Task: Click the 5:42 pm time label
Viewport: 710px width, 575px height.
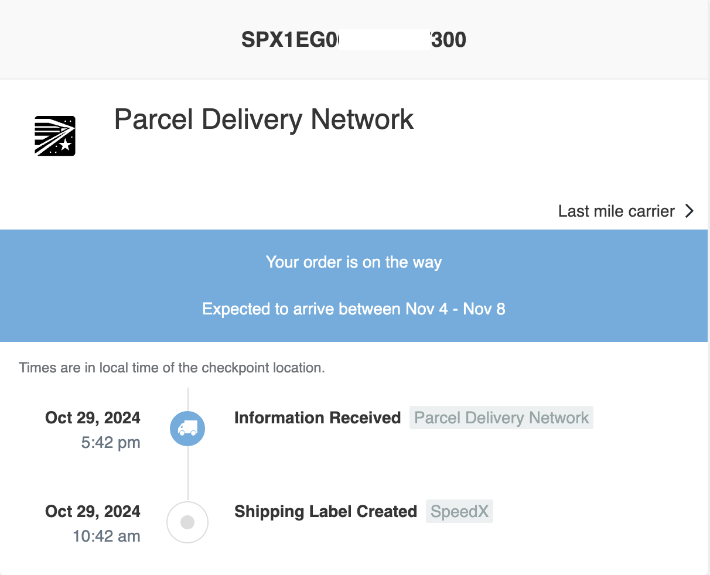Action: click(111, 443)
